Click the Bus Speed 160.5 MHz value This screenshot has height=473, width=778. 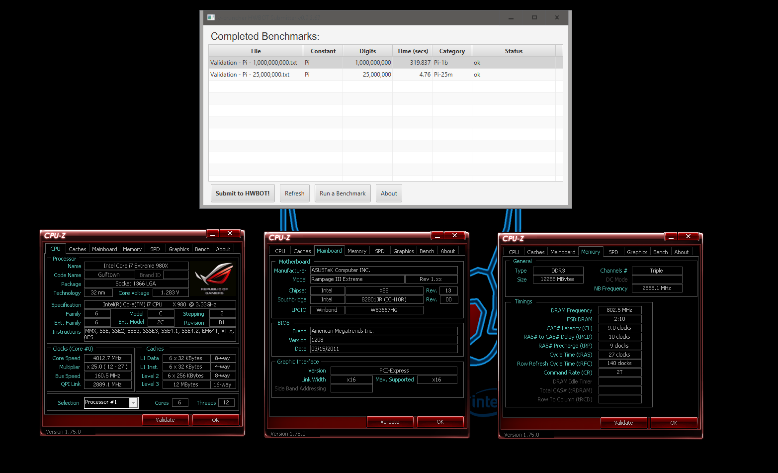click(x=107, y=376)
